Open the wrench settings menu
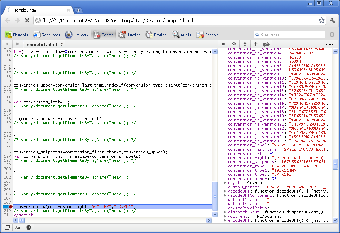Viewport: 340px width, 233px height. coord(332,21)
